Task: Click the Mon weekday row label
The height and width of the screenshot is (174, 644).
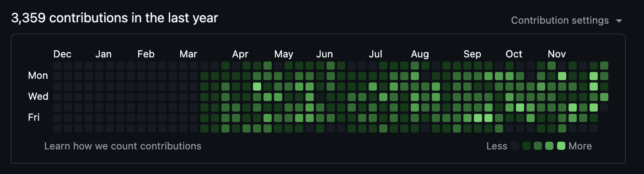Action: pyautogui.click(x=38, y=76)
